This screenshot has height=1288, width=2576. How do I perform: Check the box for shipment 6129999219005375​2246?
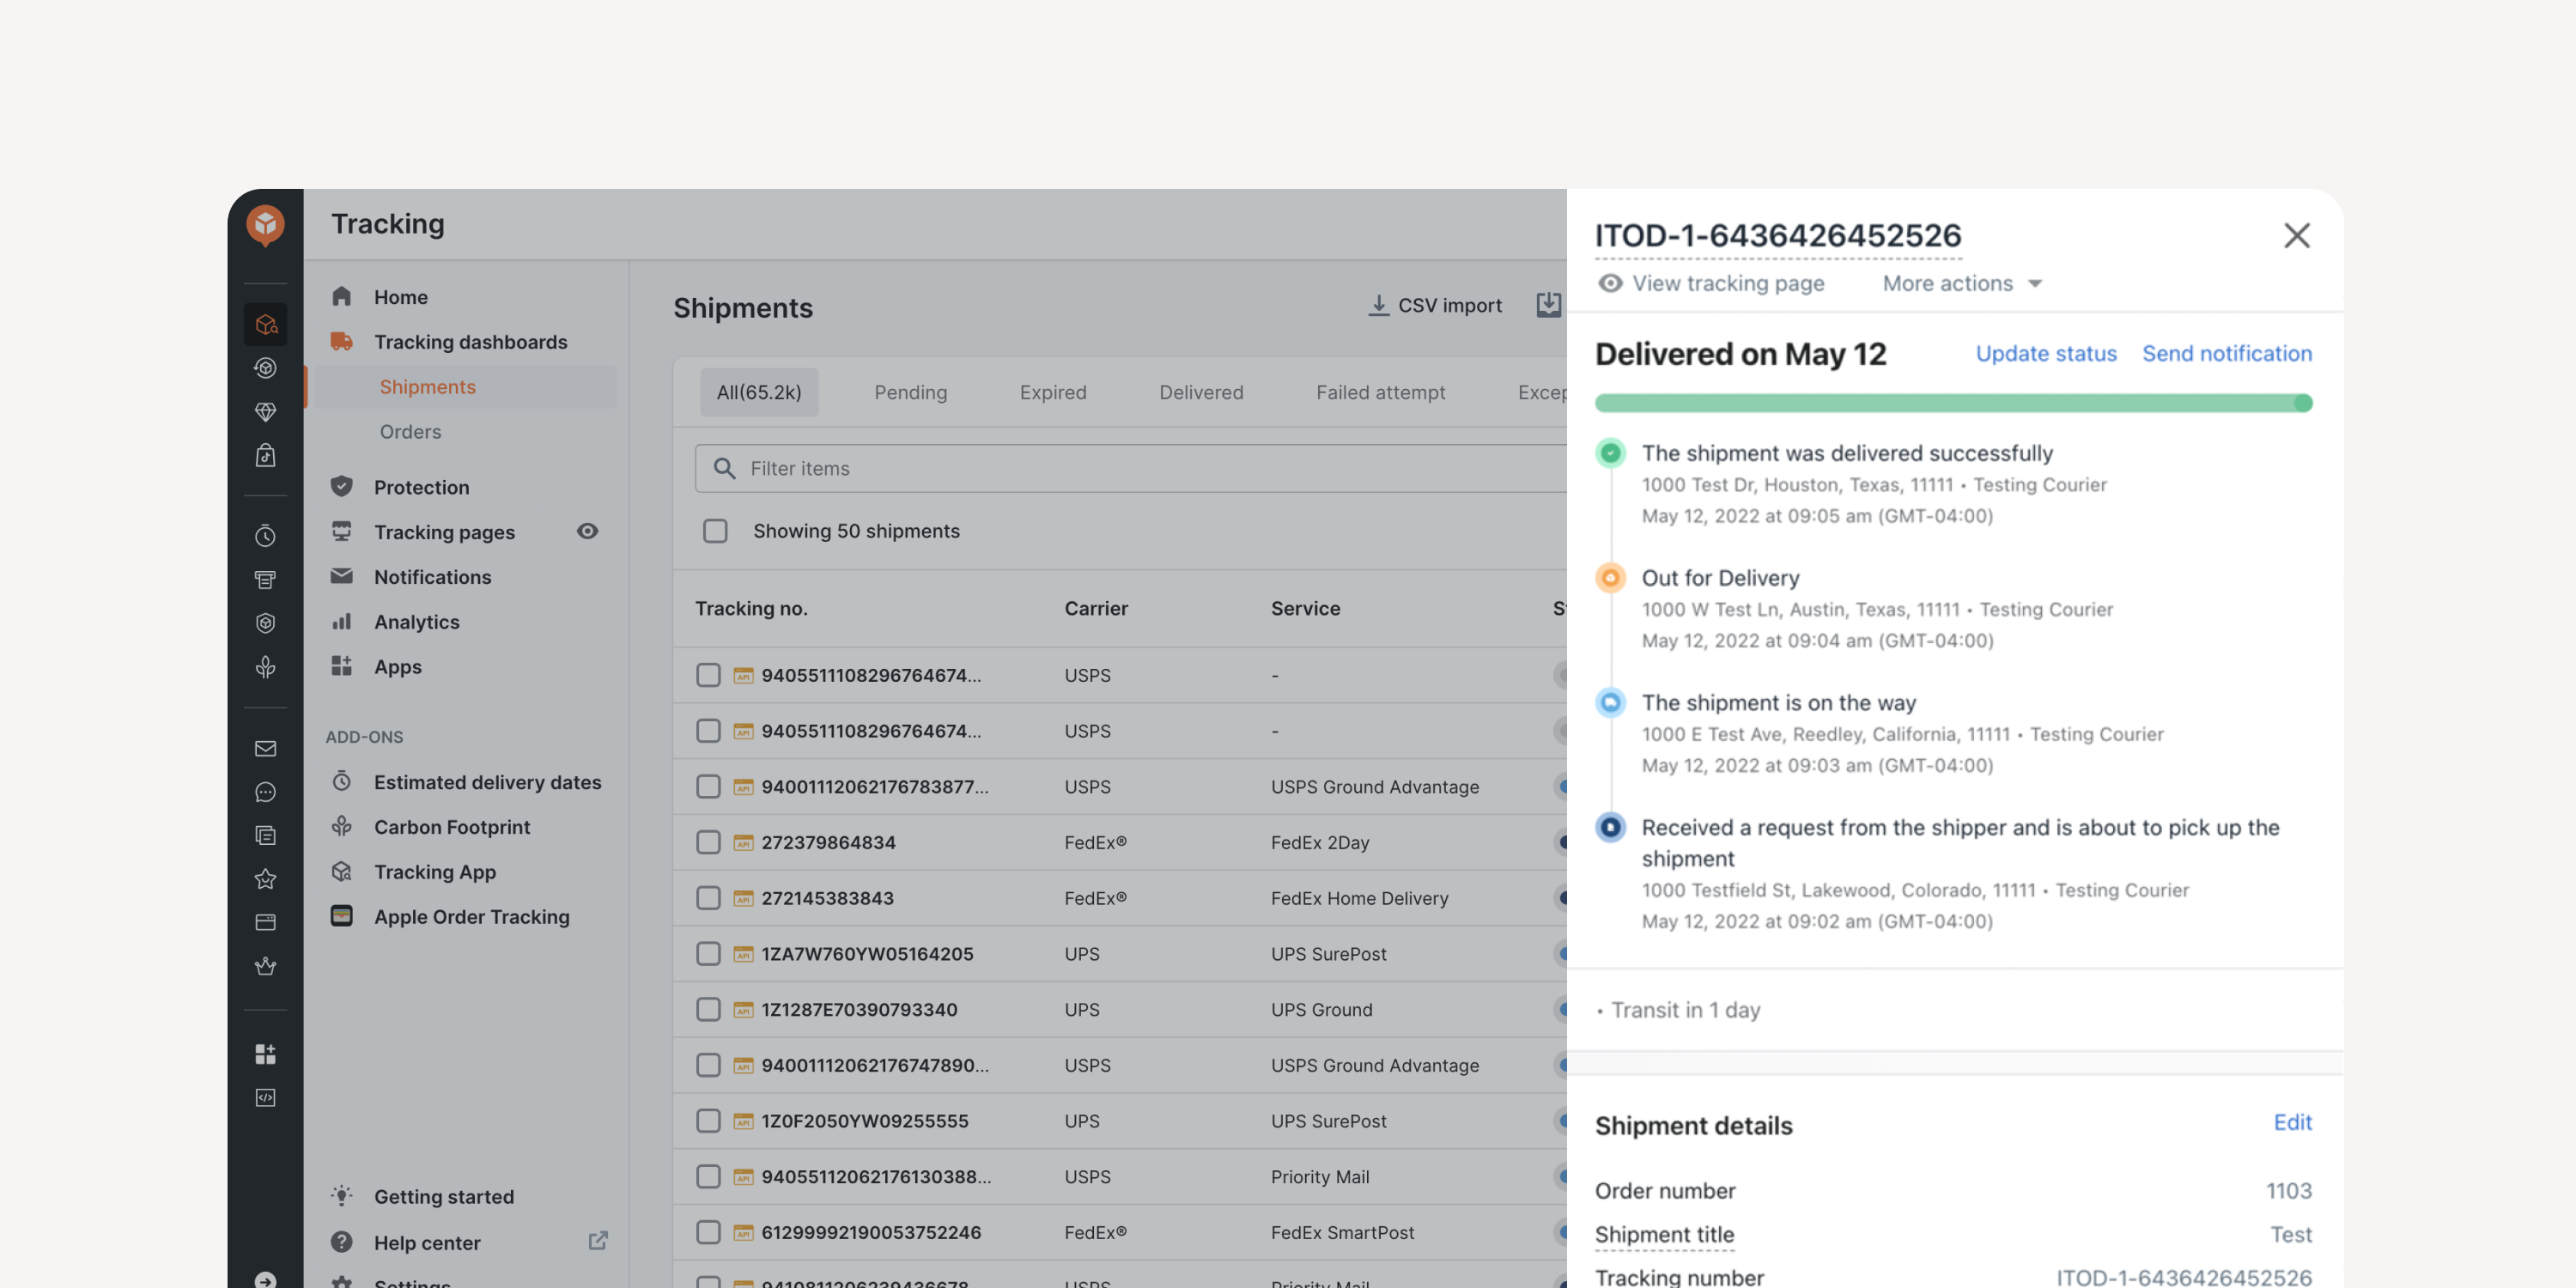click(x=708, y=1232)
